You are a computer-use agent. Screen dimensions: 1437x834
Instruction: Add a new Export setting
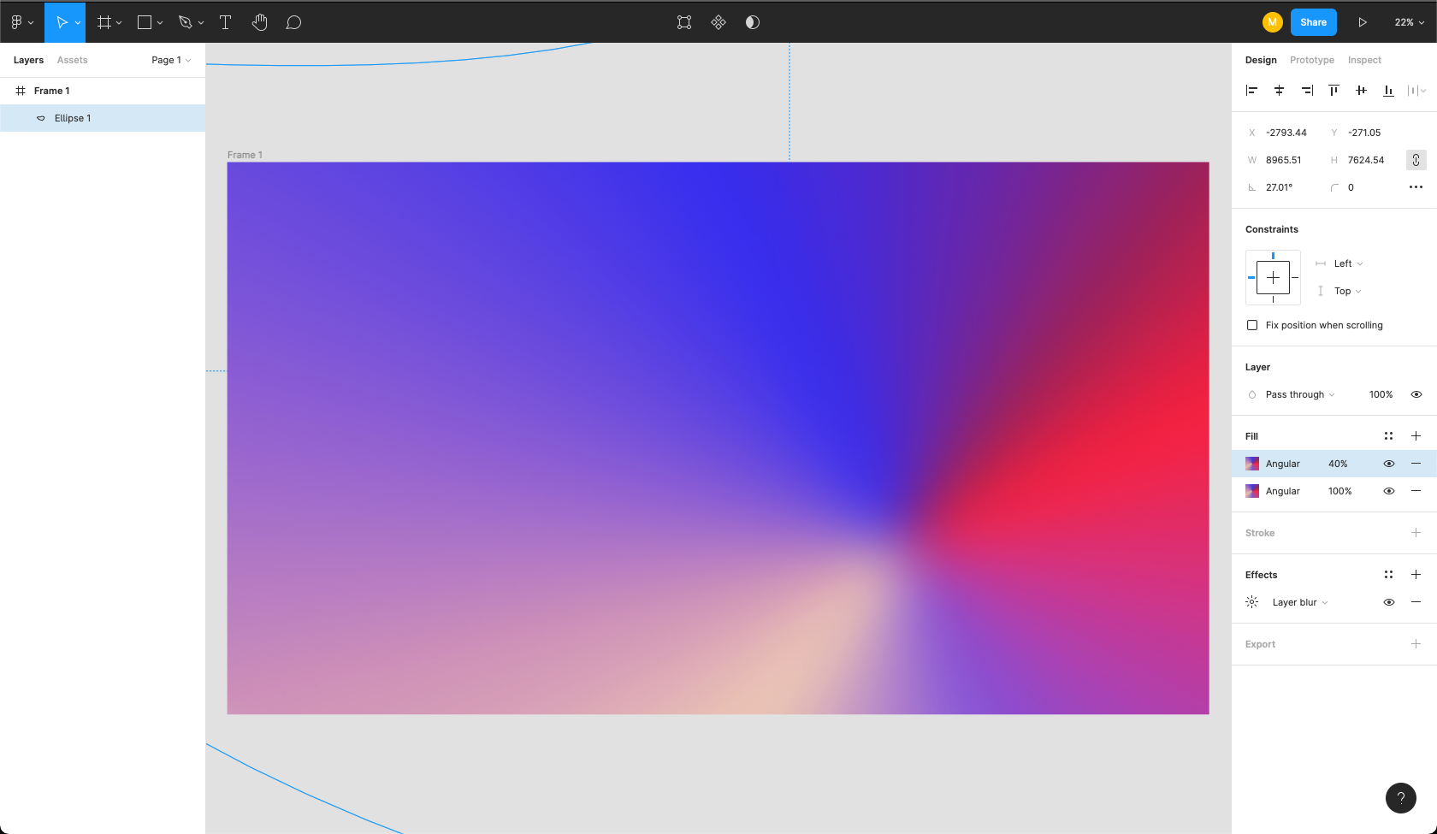[1416, 644]
